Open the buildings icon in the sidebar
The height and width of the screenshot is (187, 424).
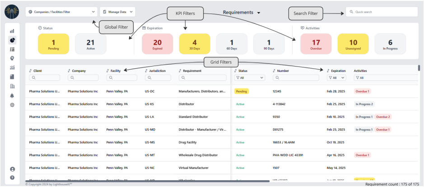point(12,86)
